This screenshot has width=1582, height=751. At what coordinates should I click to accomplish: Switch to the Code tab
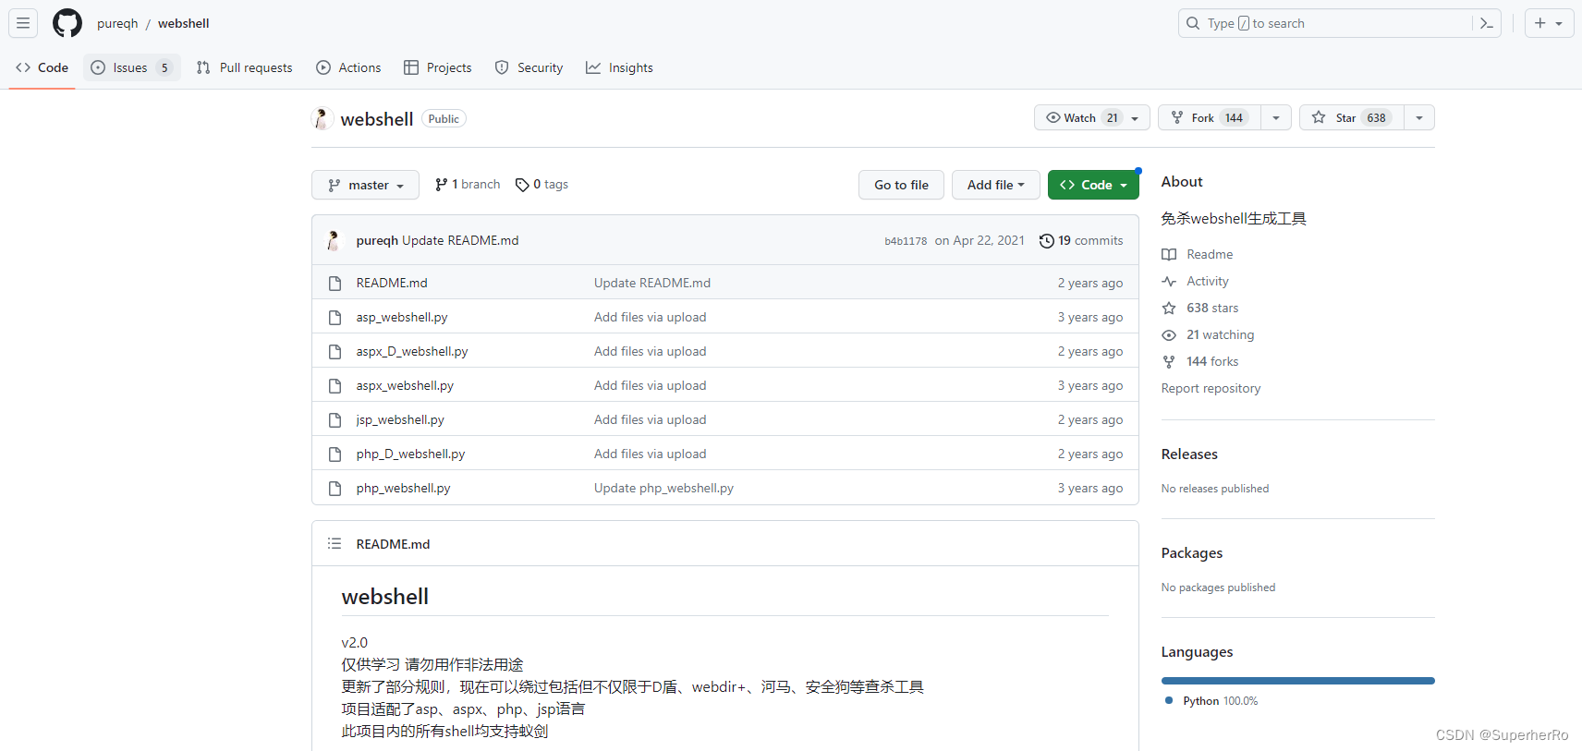click(x=43, y=67)
